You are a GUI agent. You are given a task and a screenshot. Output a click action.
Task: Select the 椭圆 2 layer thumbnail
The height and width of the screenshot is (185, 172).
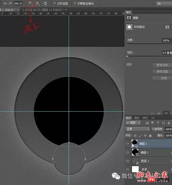[x=134, y=144]
